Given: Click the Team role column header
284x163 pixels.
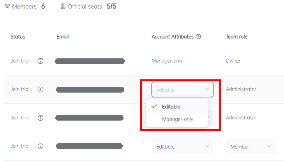Looking at the screenshot, I should [236, 37].
